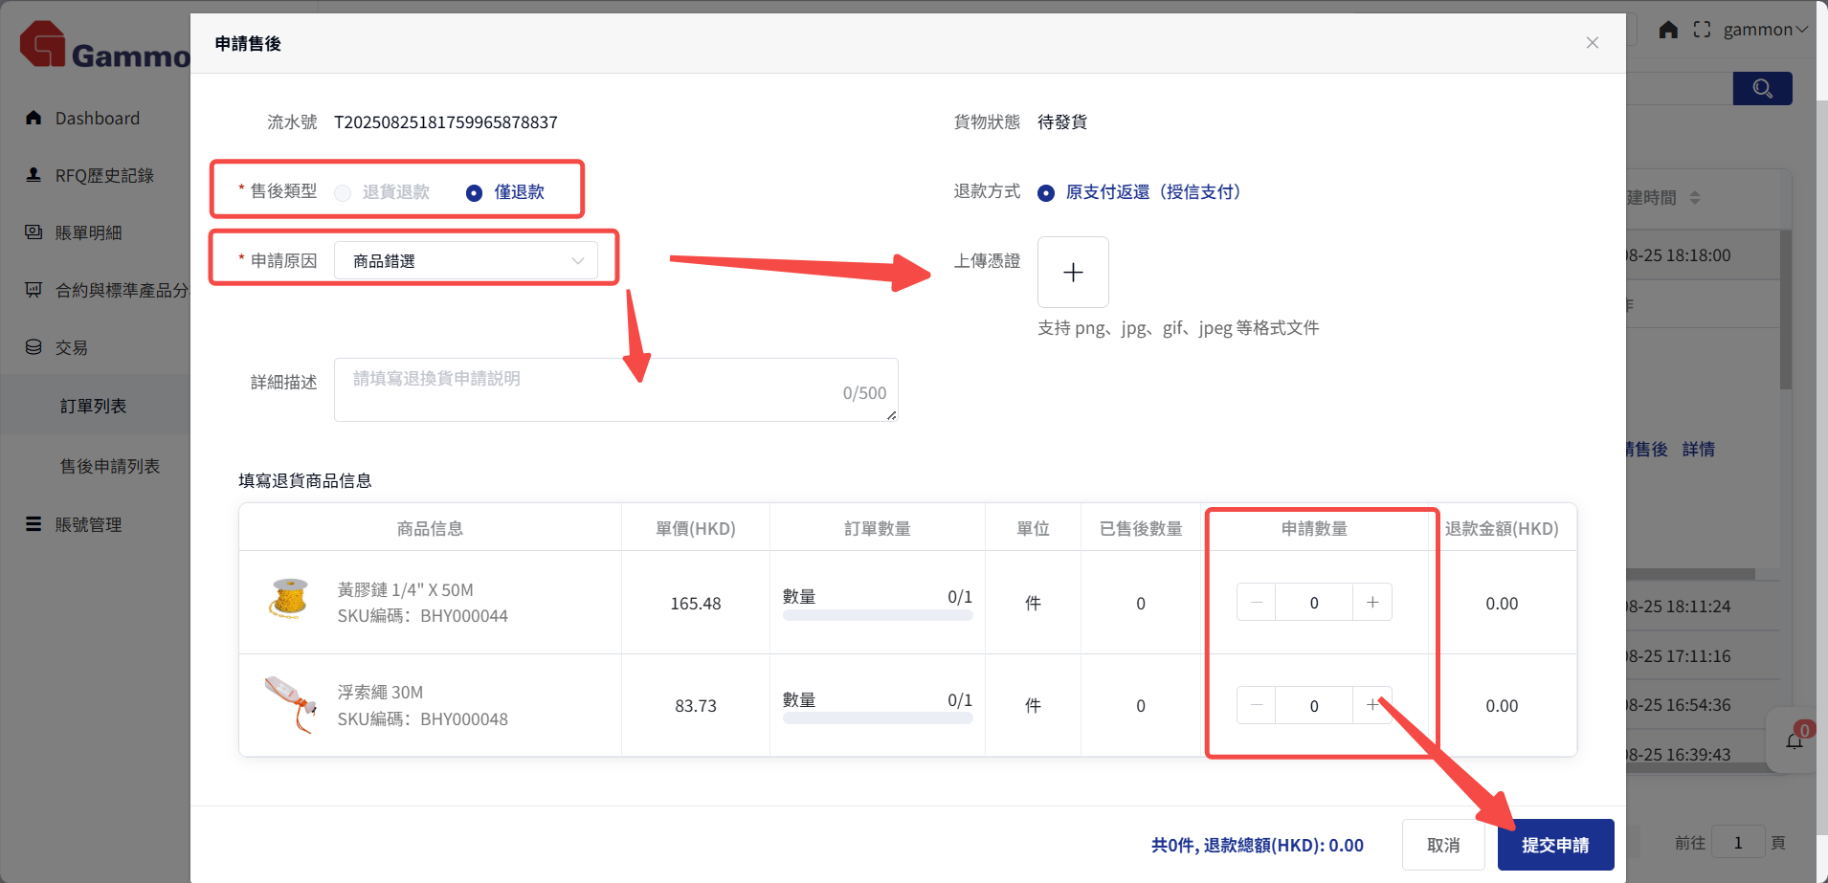Select 原支付返還 refund method radio
The width and height of the screenshot is (1828, 883).
(x=1046, y=193)
